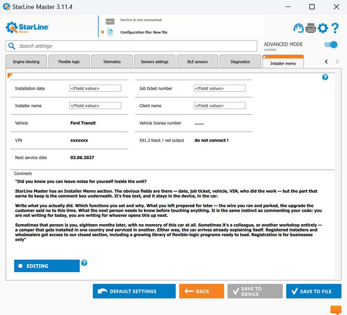Open help with the large question mark
This screenshot has width=347, height=315.
pyautogui.click(x=335, y=28)
